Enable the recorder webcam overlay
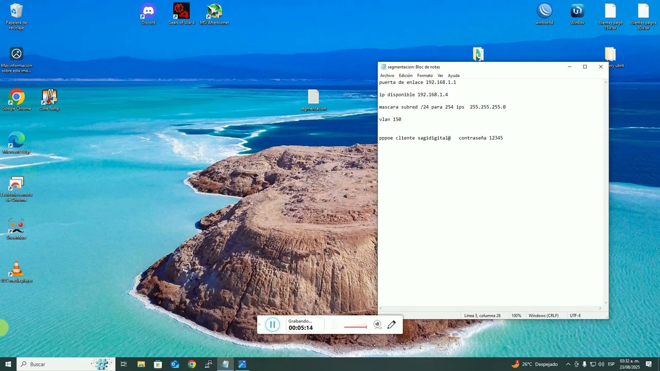The width and height of the screenshot is (660, 371). coord(378,325)
